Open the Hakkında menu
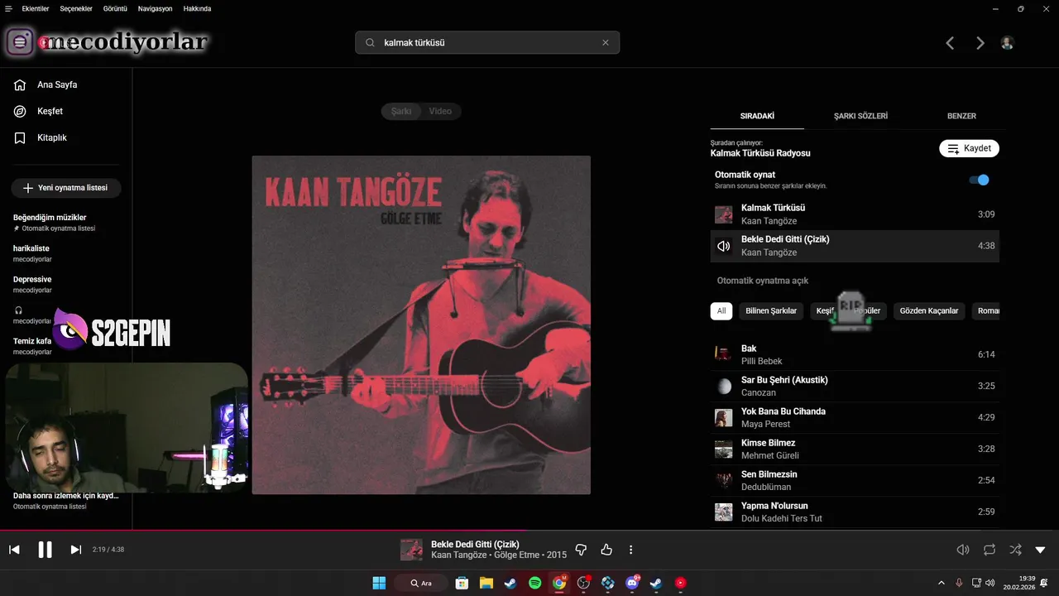This screenshot has height=596, width=1059. (x=197, y=8)
